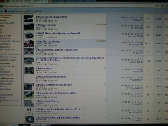Viewport: 168px width, 126px height.
Task: Click reply count 102 on 1st Gen frame thread
Action: click(x=148, y=61)
